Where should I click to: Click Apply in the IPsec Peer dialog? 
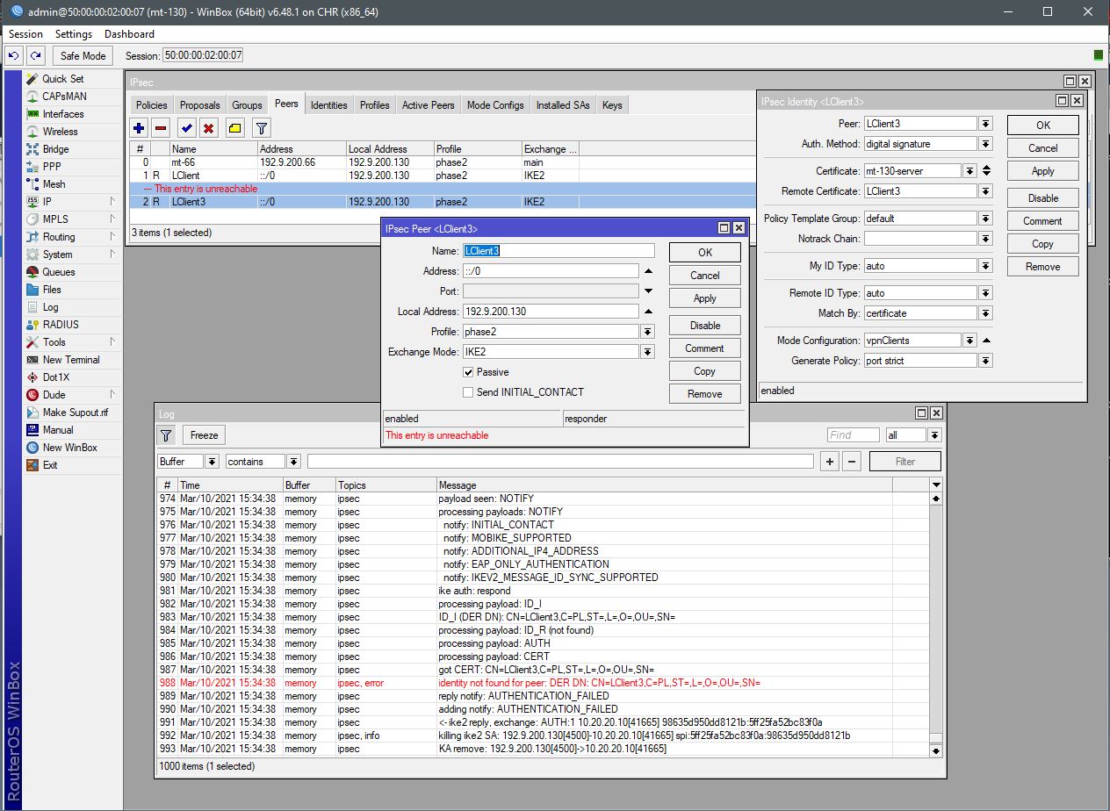click(x=705, y=298)
